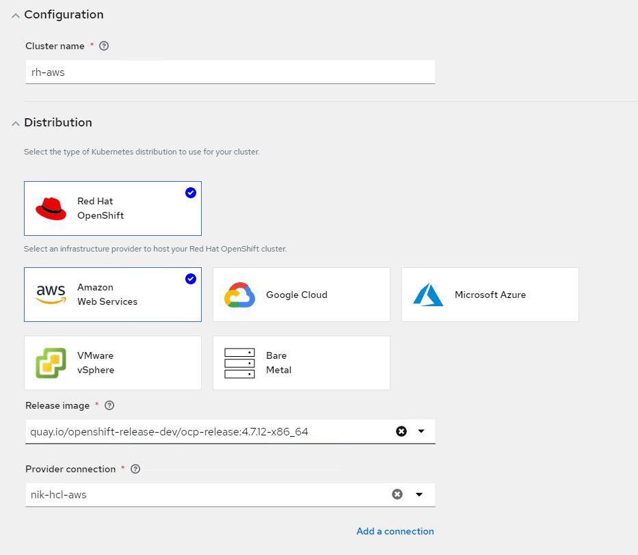
Task: Collapse the Configuration section
Action: coord(16,15)
